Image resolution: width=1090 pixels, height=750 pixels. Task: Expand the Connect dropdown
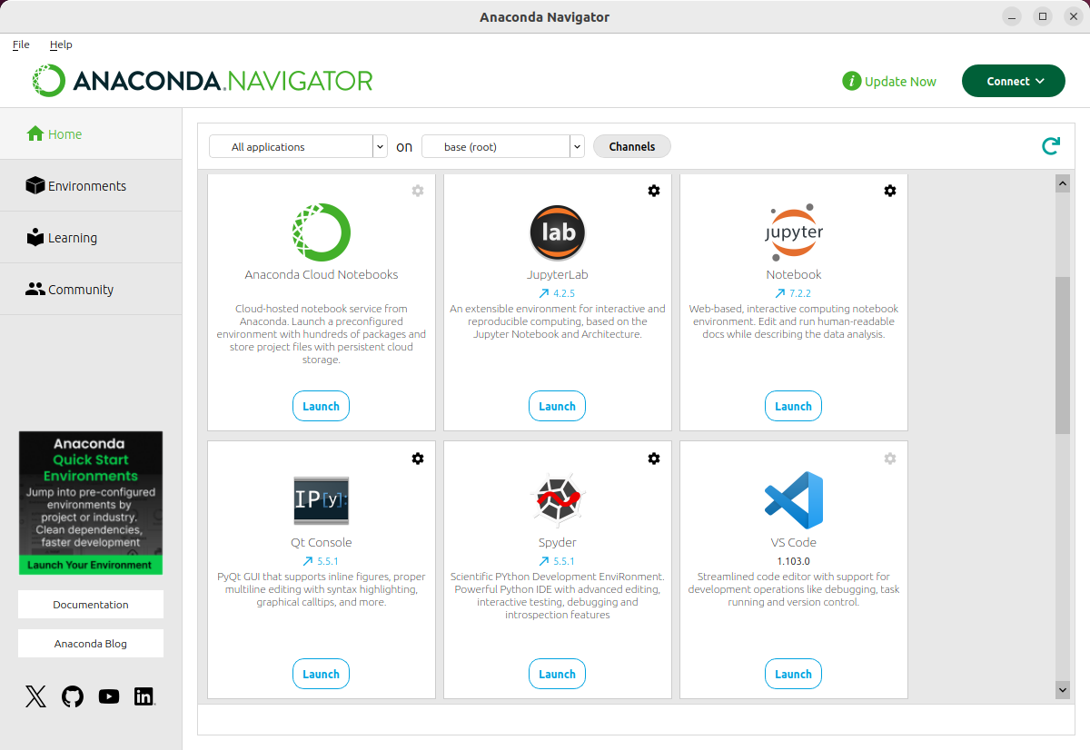1013,81
